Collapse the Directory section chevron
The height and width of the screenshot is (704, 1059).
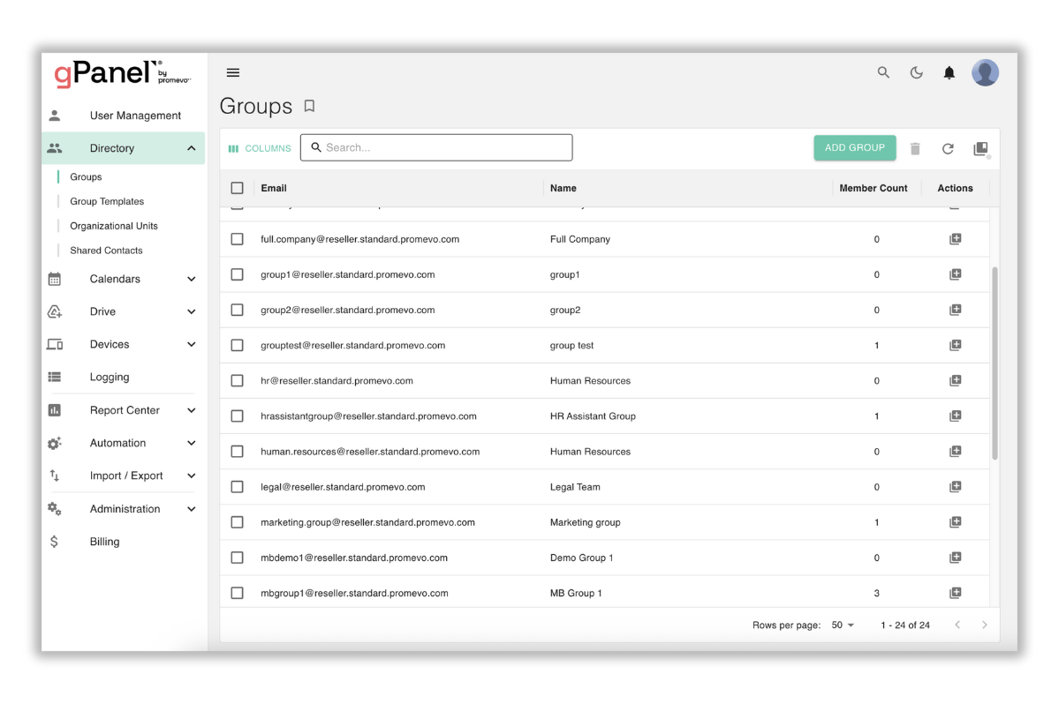[x=191, y=148]
